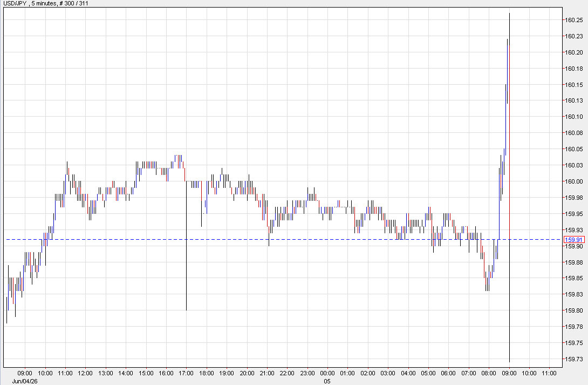The height and width of the screenshot is (385, 588).
Task: Click the 17:00 time axis label
Action: click(x=186, y=373)
